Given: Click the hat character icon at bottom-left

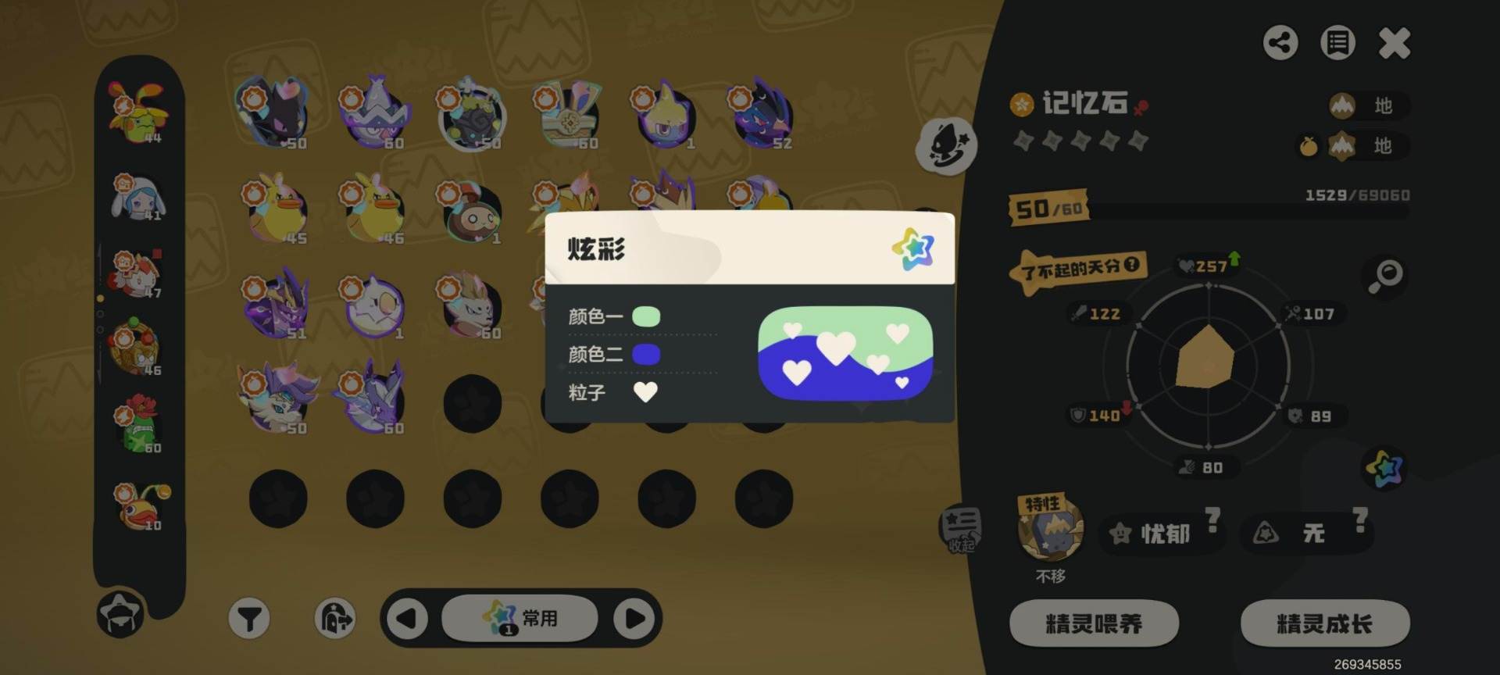Looking at the screenshot, I should tap(121, 613).
